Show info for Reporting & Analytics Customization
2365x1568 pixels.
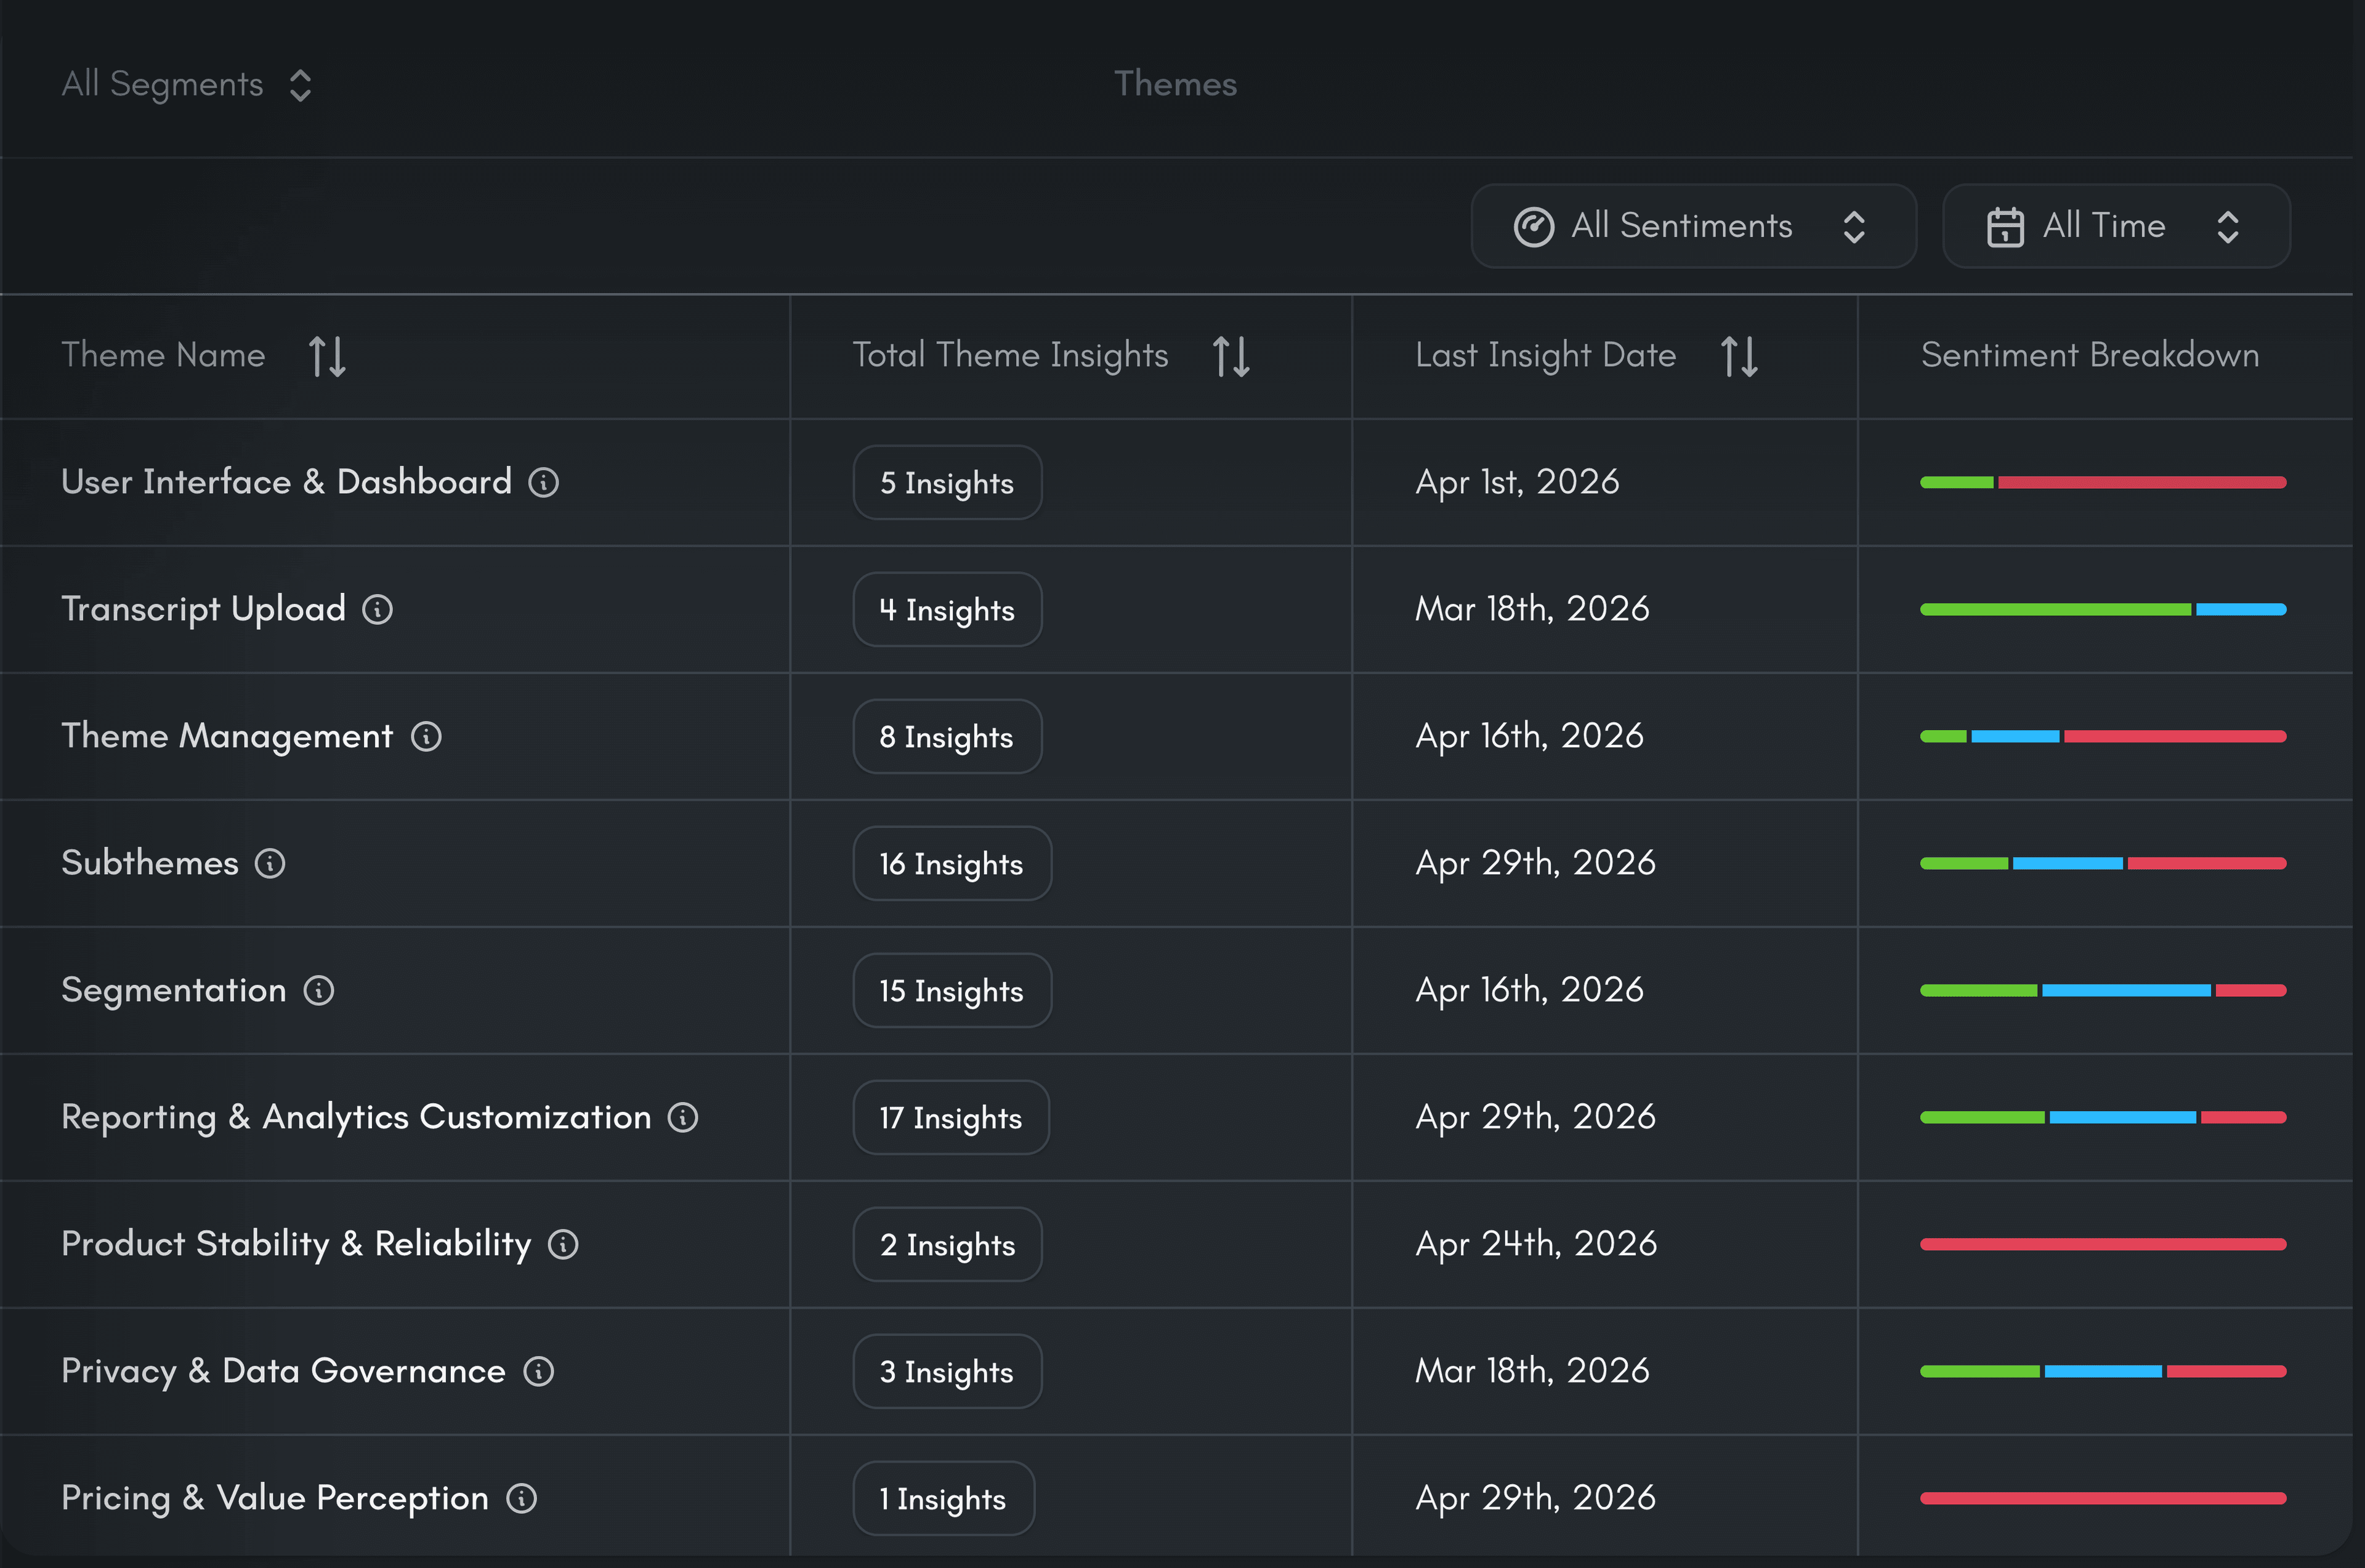tap(683, 1118)
